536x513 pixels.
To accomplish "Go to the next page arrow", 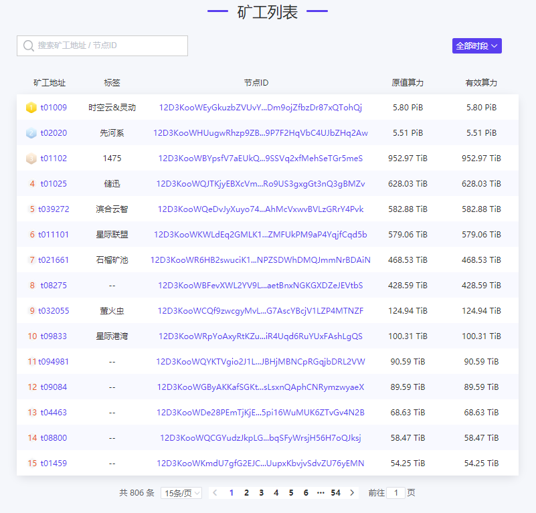I will (x=352, y=492).
